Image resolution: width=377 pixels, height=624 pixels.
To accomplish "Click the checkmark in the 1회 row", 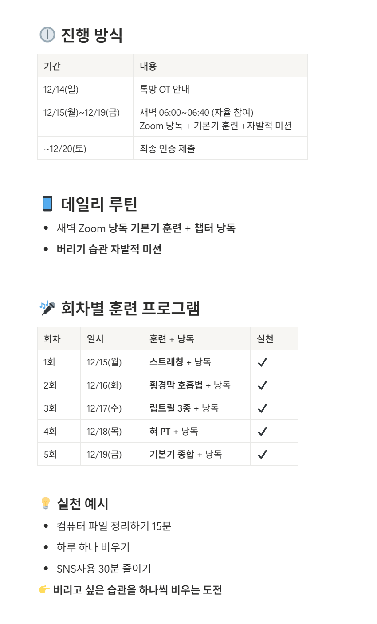I will coord(262,362).
